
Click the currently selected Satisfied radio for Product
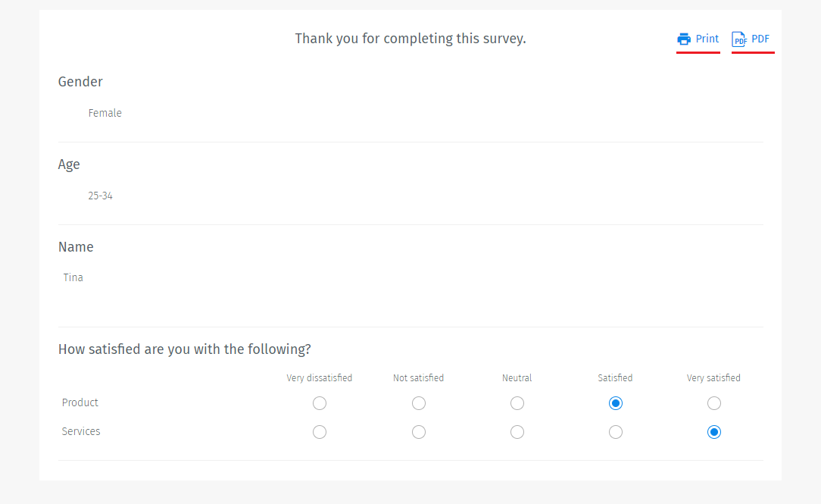pyautogui.click(x=616, y=403)
